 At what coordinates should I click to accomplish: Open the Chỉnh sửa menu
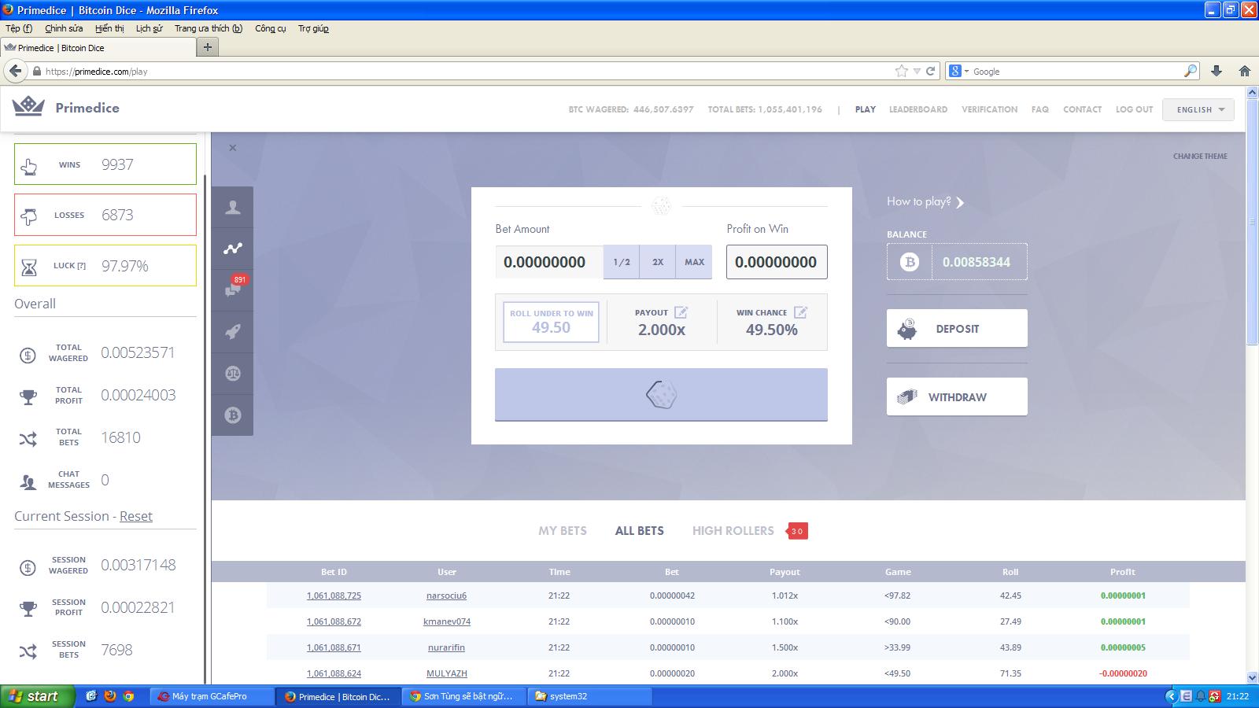tap(64, 28)
